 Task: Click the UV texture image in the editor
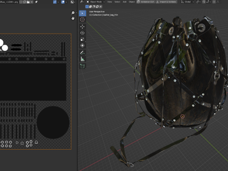point(36,91)
